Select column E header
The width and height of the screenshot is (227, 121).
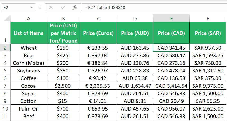tap(171, 18)
